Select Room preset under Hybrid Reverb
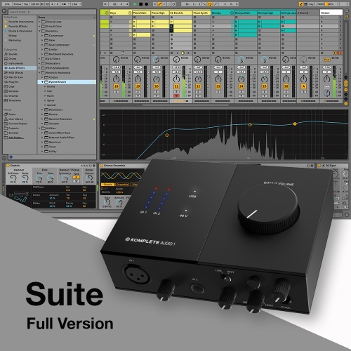This screenshot has width=351, height=351. (x=51, y=95)
